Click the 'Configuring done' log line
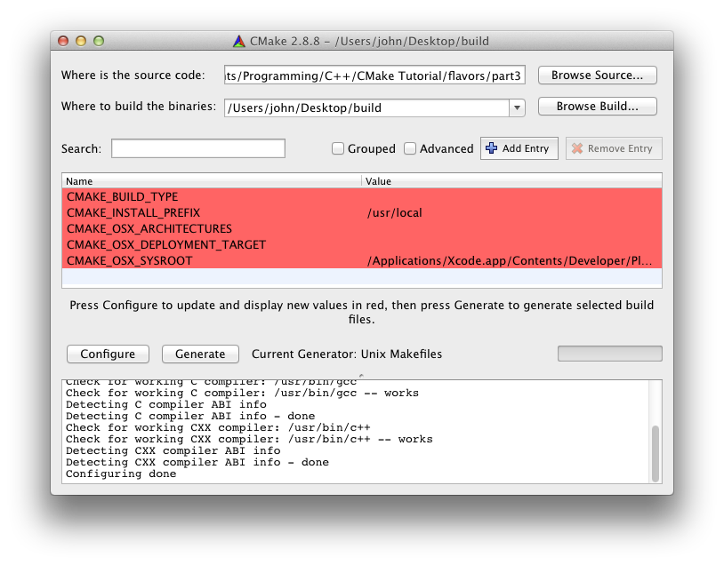The height and width of the screenshot is (565, 724). tap(121, 473)
